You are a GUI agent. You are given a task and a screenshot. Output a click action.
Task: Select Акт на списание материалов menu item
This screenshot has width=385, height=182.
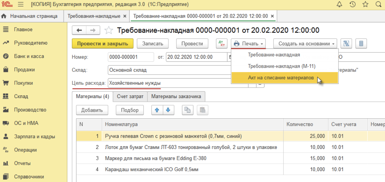click(281, 78)
